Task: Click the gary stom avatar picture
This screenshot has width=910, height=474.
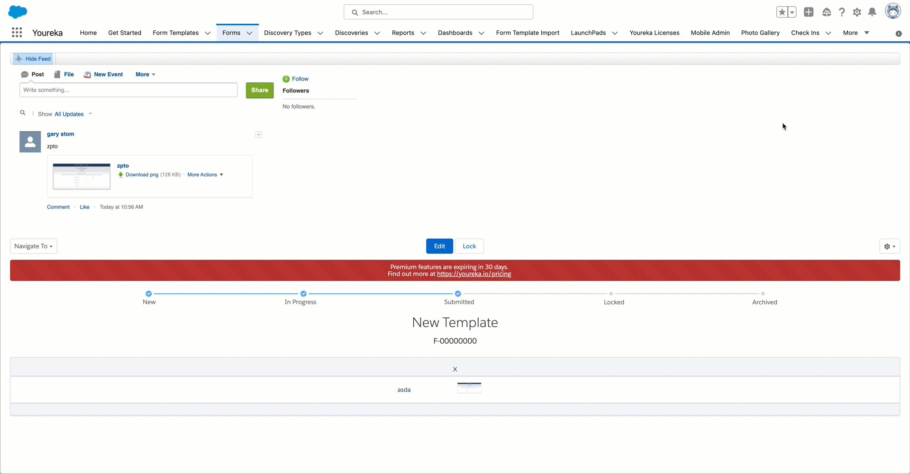Action: (x=30, y=142)
